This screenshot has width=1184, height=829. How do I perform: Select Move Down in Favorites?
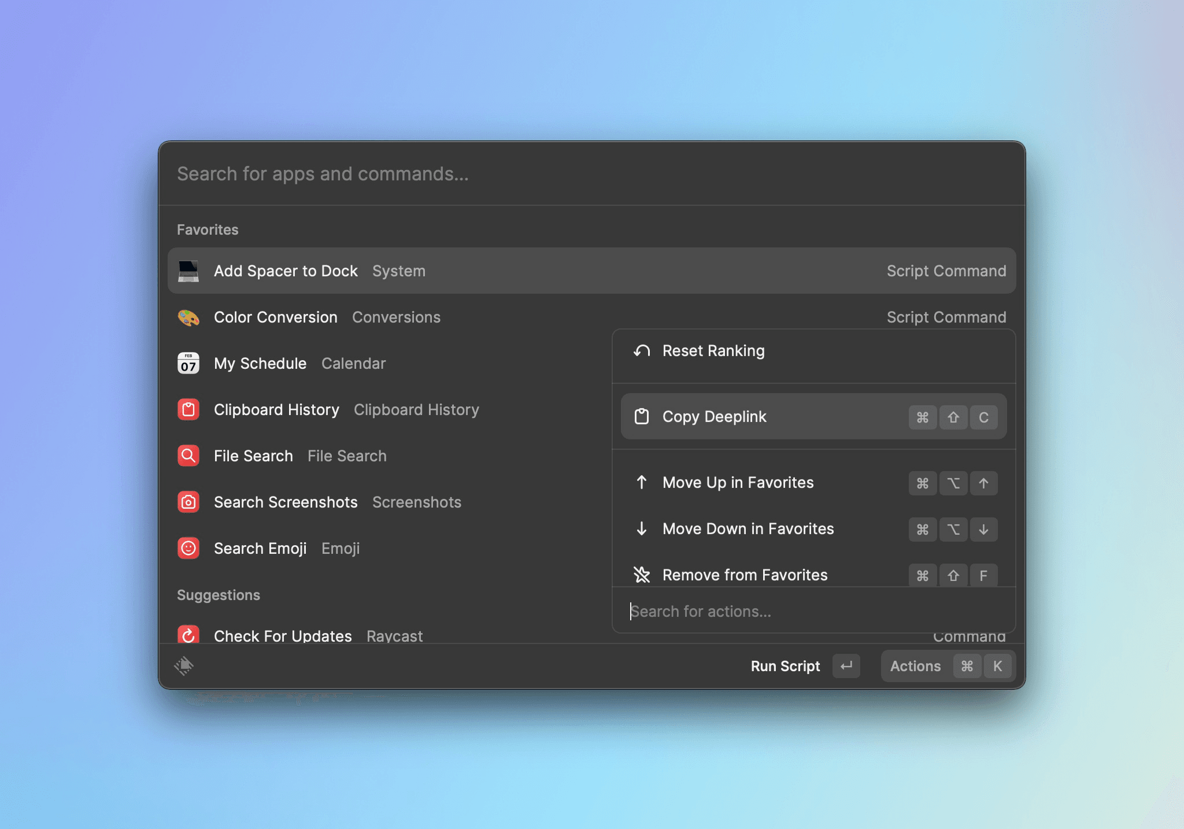pyautogui.click(x=748, y=529)
